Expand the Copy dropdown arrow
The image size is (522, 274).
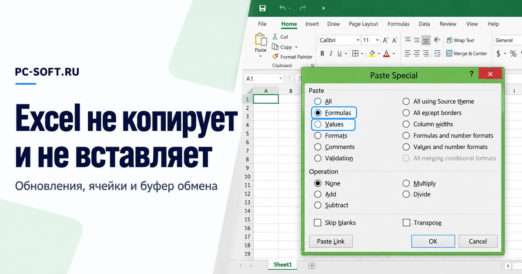pyautogui.click(x=296, y=47)
